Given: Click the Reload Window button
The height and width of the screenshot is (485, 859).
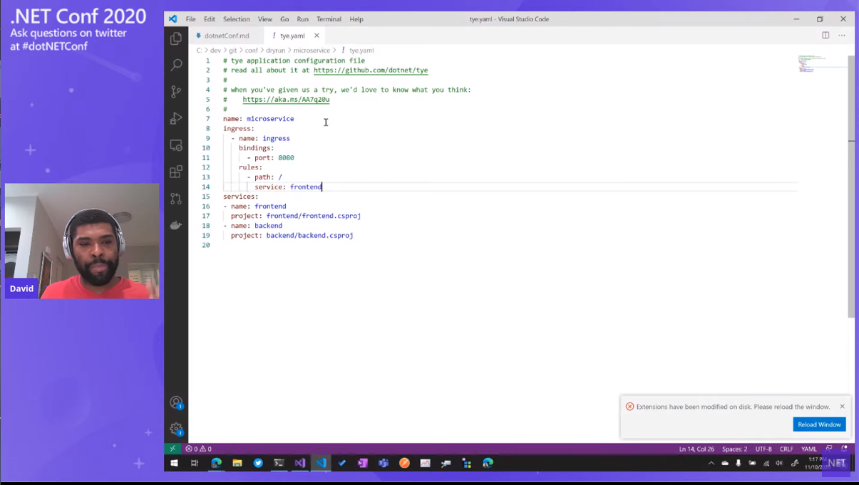Looking at the screenshot, I should [819, 424].
